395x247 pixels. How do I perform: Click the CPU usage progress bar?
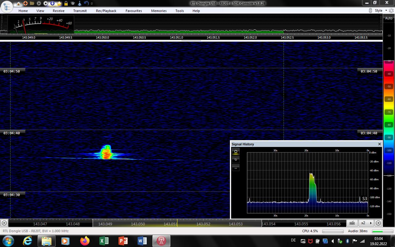point(333,231)
